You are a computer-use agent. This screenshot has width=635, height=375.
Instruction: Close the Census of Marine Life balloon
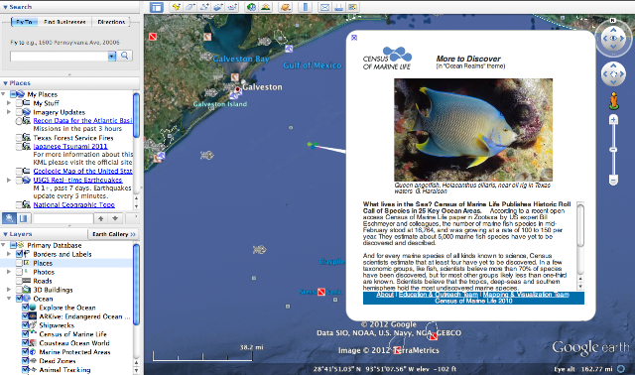pos(354,38)
